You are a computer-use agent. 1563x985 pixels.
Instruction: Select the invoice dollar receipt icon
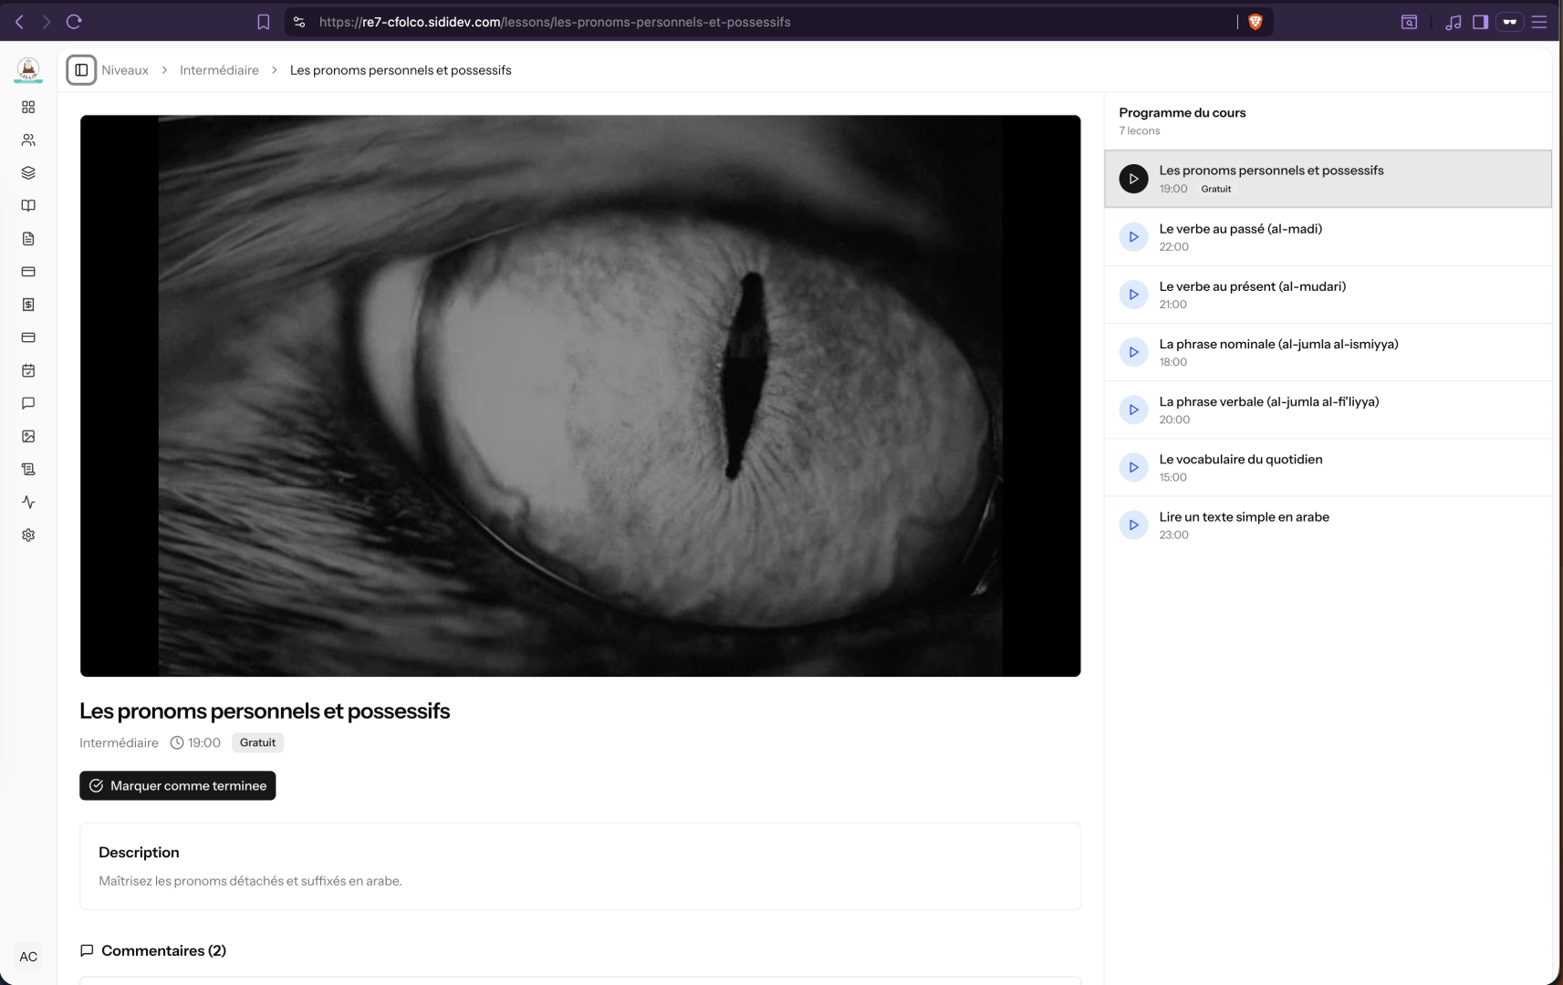28,305
